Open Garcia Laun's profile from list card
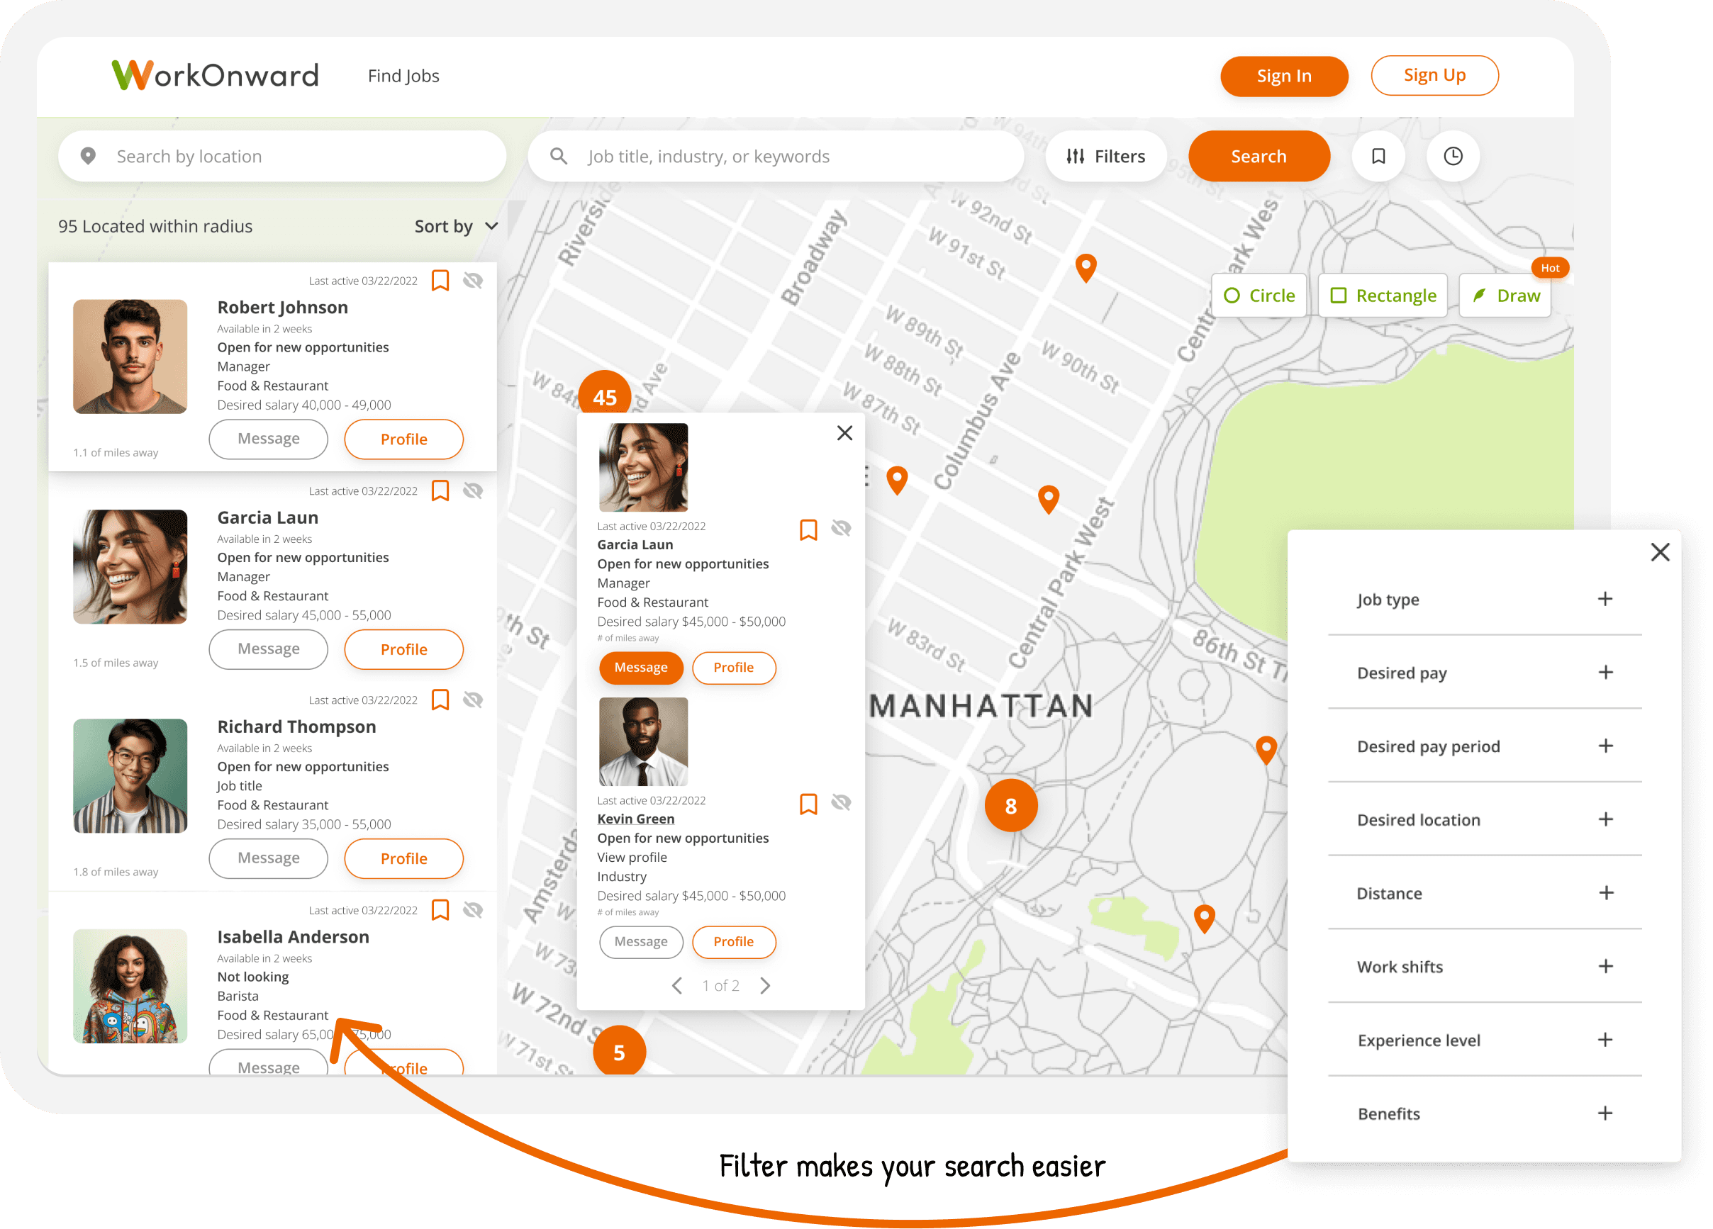1713x1229 pixels. [403, 649]
